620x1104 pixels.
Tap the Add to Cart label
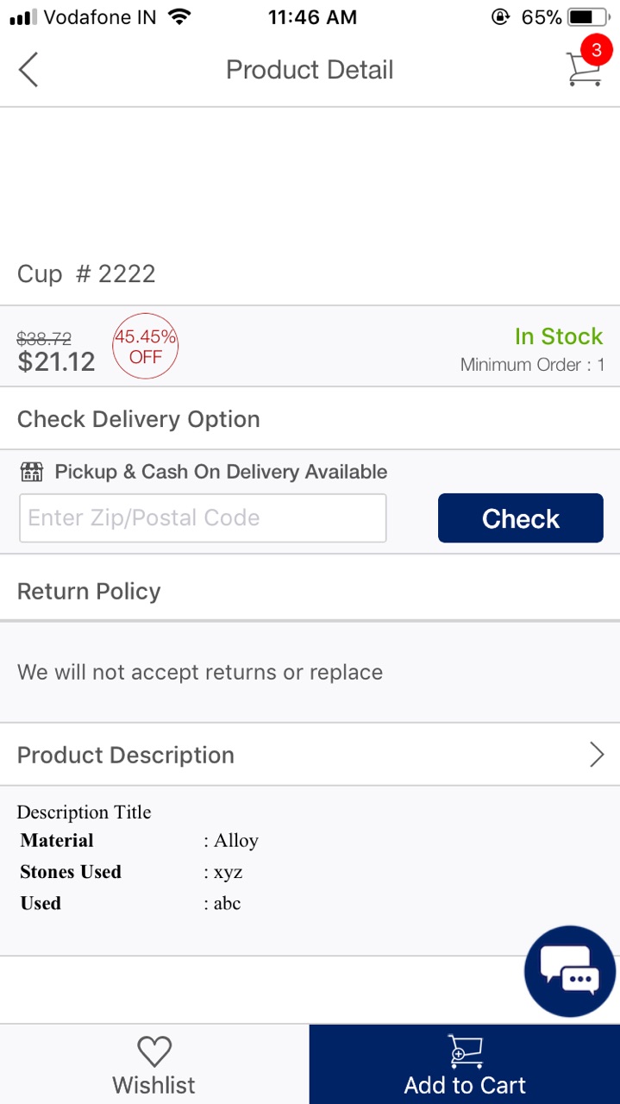[x=465, y=1085]
